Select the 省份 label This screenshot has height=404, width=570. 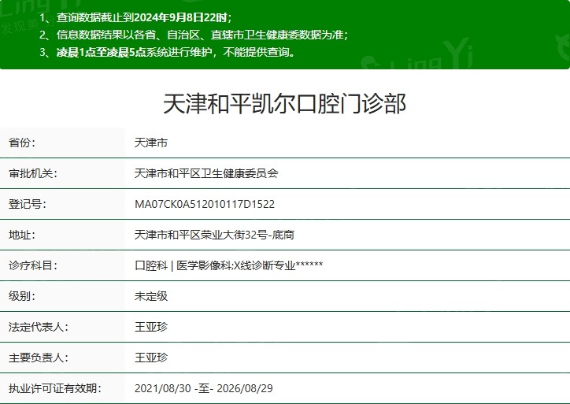(x=22, y=143)
